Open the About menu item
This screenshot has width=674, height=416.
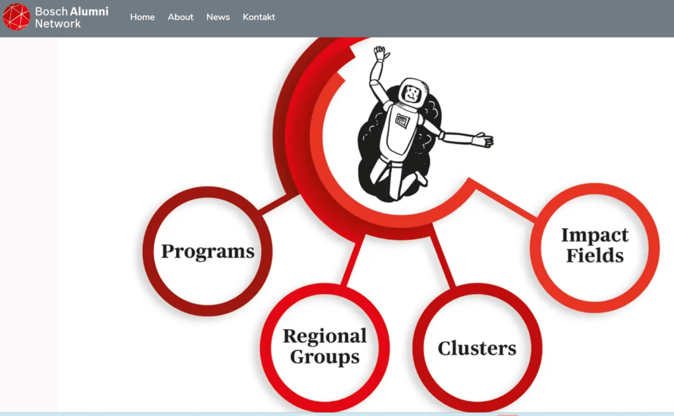(x=180, y=17)
